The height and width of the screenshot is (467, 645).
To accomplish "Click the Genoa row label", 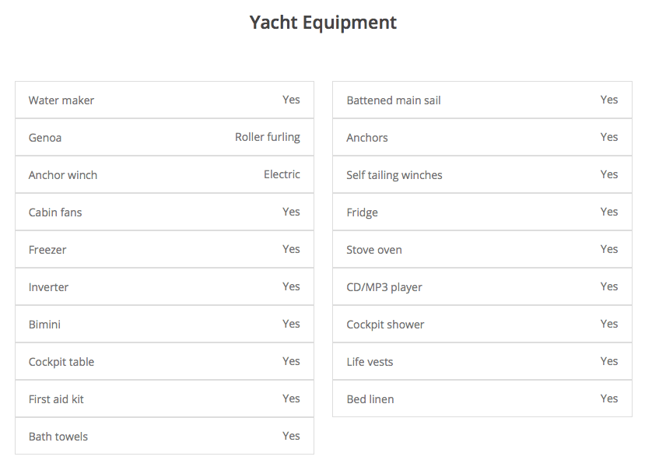I will pos(45,138).
